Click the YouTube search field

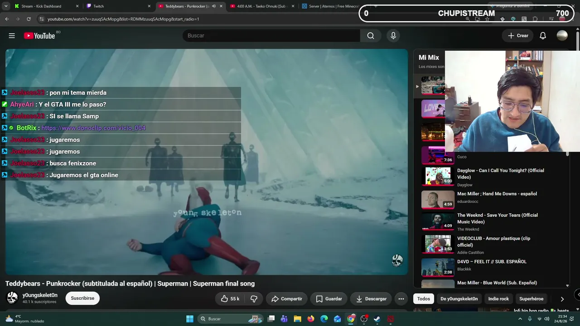pyautogui.click(x=271, y=36)
